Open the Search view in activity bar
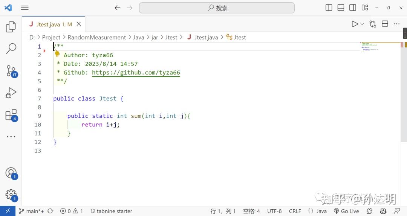 [11, 48]
